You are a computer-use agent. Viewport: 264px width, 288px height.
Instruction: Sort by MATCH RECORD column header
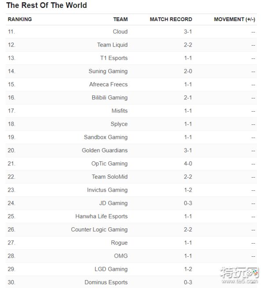(x=171, y=19)
